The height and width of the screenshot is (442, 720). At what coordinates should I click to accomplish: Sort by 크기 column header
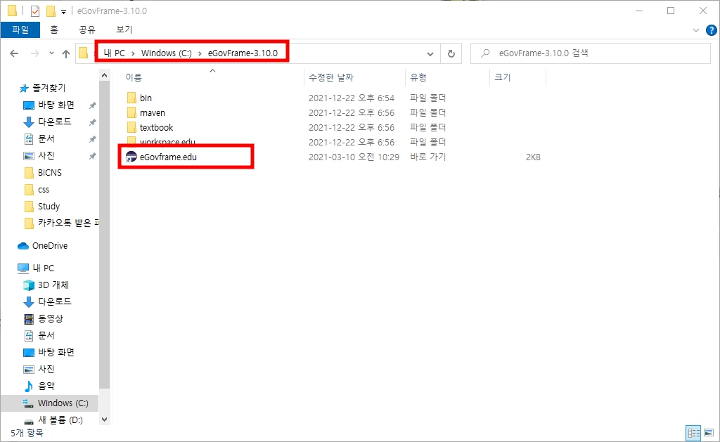coord(502,77)
